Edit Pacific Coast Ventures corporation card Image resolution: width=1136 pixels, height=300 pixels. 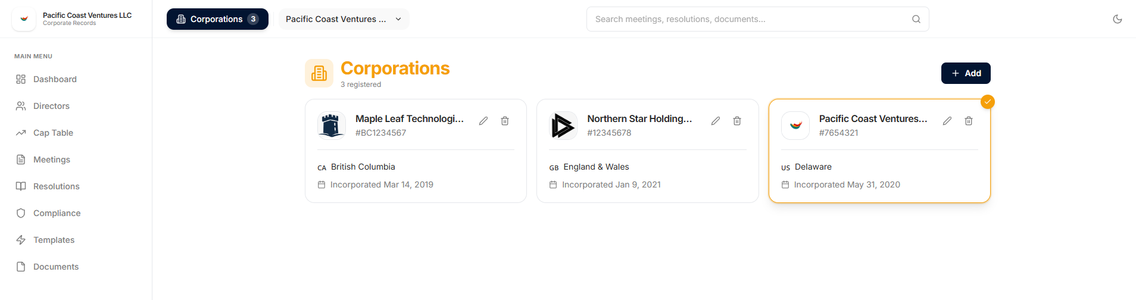947,121
